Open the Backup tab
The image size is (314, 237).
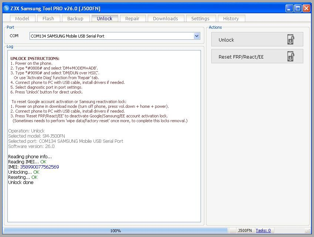75,18
